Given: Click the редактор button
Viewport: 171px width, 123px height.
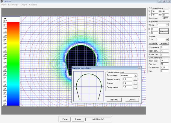Looking at the screenshot, I should click(164, 31).
